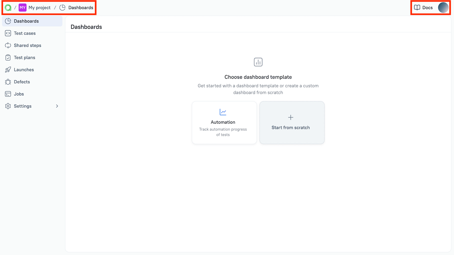Open the Settings gear menu
The width and height of the screenshot is (454, 255).
8,106
